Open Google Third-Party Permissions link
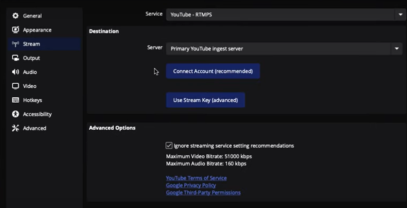 click(203, 193)
